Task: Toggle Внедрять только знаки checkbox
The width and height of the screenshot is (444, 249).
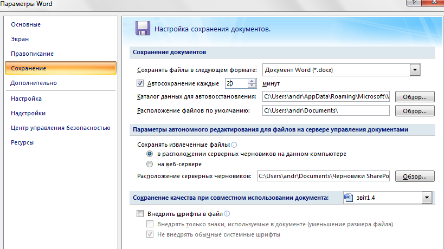Action: [150, 224]
